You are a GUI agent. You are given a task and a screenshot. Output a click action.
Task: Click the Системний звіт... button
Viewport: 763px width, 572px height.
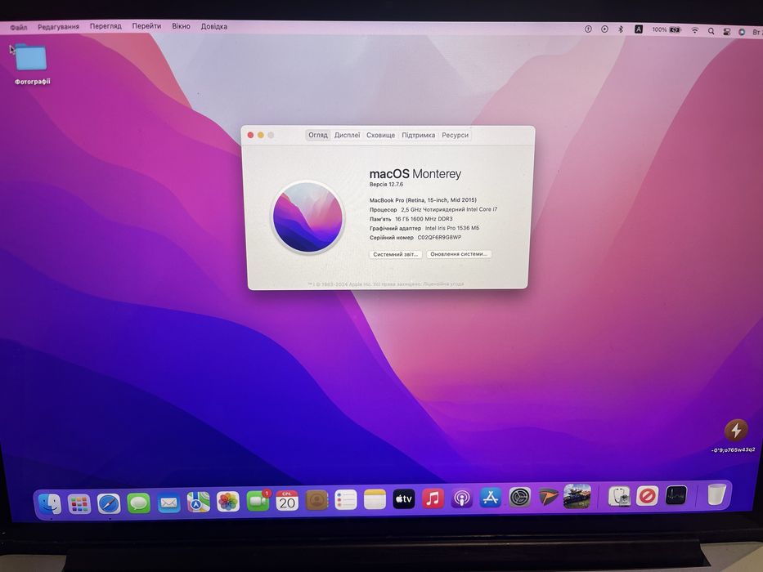click(395, 254)
